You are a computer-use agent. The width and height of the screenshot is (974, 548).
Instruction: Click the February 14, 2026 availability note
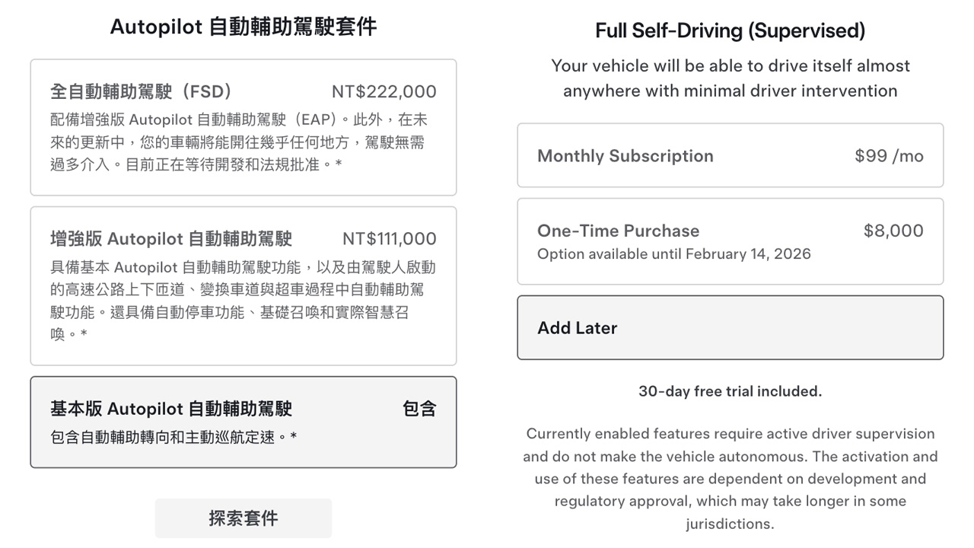click(x=674, y=254)
